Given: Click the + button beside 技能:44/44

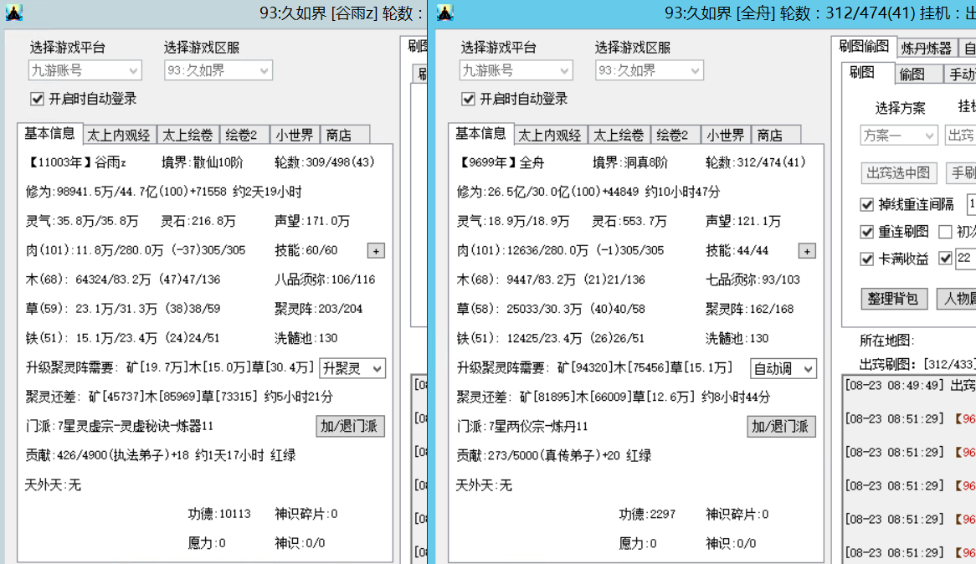Looking at the screenshot, I should click(x=807, y=251).
